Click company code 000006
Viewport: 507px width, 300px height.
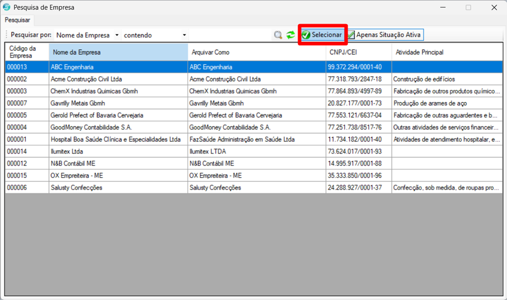click(x=27, y=188)
